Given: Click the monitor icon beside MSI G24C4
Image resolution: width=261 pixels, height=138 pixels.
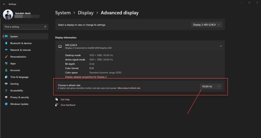Looking at the screenshot, I should click(60, 46).
